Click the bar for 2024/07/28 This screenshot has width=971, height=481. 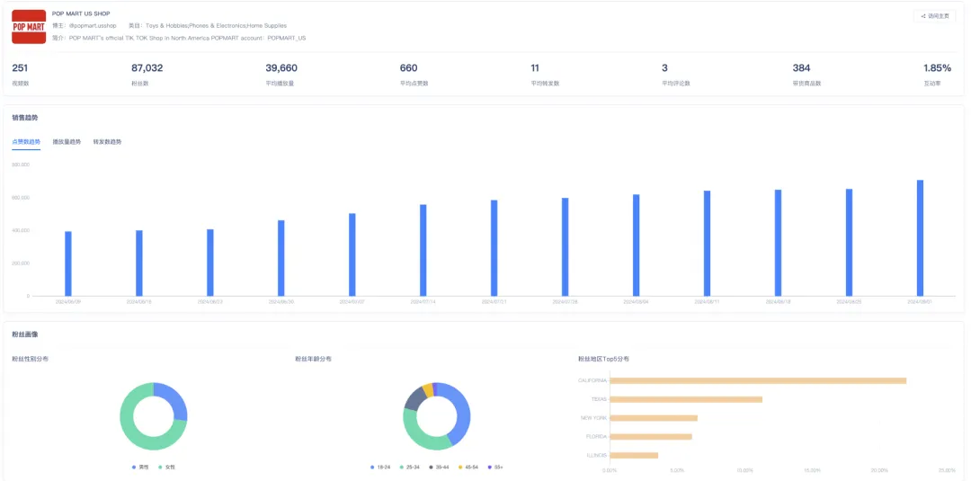point(566,247)
